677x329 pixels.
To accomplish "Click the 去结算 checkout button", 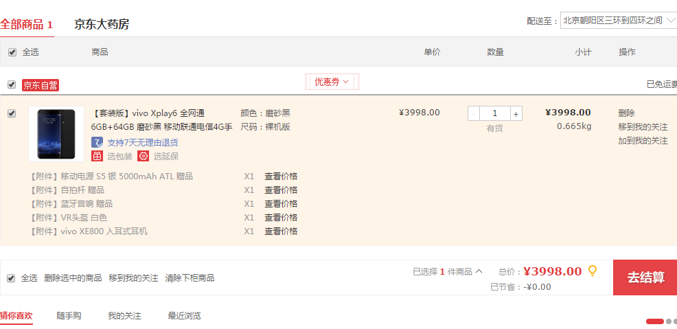I will (x=645, y=277).
